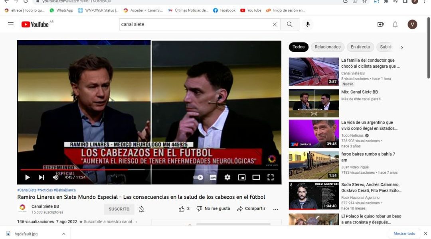Viewport: 431px width, 239px height.
Task: Open Últimas Noticias bookmark
Action: [188, 10]
